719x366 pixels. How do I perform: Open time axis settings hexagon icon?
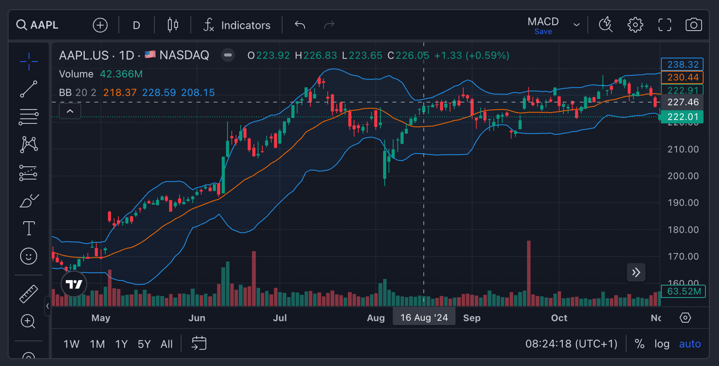[685, 318]
